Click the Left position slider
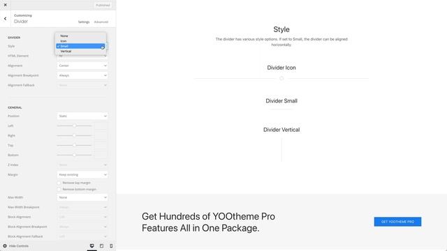Screen dimensions: 447x251 [74, 125]
